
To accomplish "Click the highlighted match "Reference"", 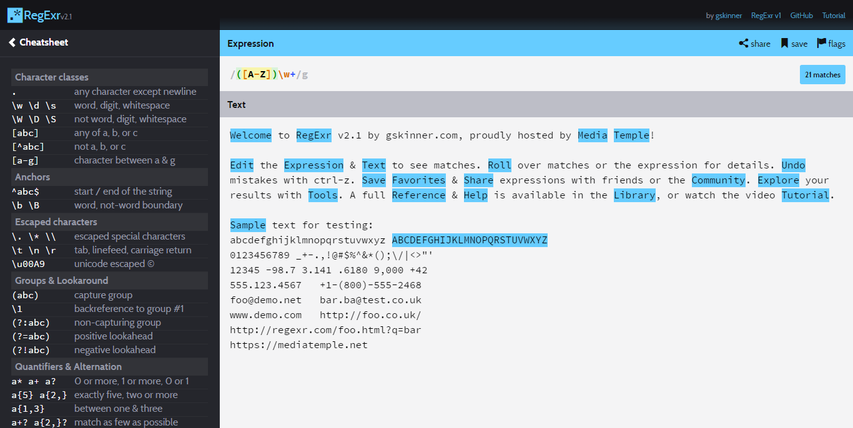I will coord(419,195).
